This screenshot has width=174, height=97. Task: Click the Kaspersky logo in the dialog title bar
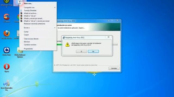[x=64, y=38]
